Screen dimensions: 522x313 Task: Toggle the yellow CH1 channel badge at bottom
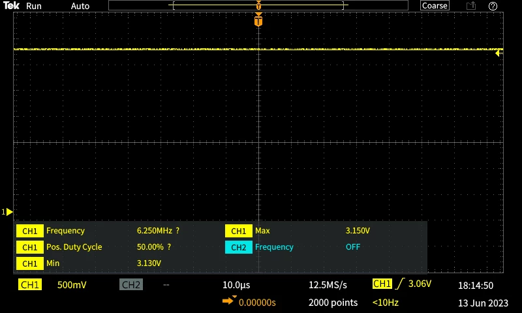coord(29,285)
